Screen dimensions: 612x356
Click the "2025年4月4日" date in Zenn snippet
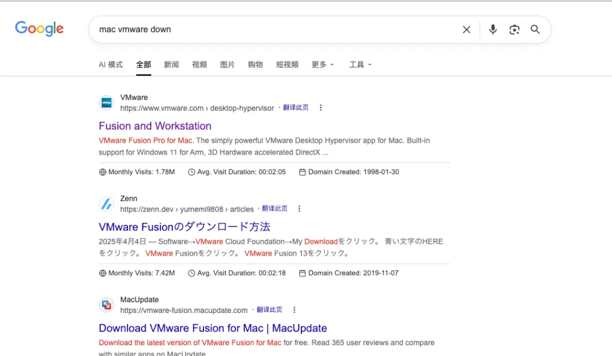(122, 241)
